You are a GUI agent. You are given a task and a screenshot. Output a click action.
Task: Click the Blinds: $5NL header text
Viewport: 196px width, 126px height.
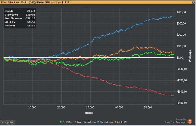tap(43, 2)
